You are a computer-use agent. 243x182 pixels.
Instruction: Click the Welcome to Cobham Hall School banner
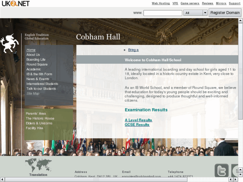157,59
